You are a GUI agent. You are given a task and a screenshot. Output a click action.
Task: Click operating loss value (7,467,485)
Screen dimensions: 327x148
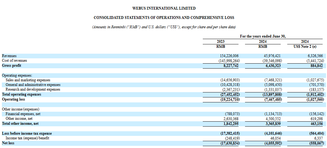coord(273,99)
